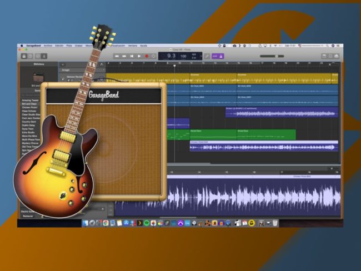Viewport: 361px width, 271px height.
Task: Open Spotlight search in menu bar
Action: (x=327, y=46)
